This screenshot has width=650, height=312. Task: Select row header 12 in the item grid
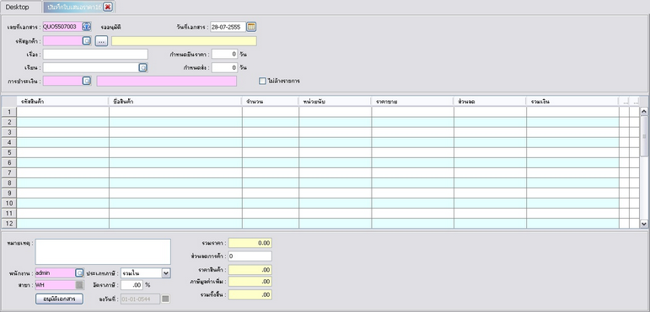pyautogui.click(x=9, y=223)
